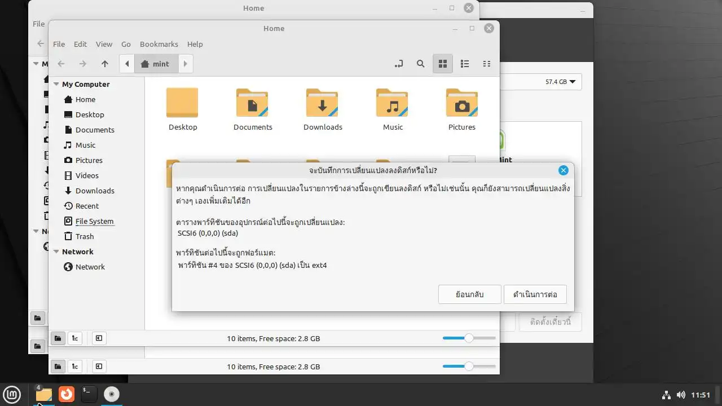Click File menu of the back Home window
This screenshot has width=722, height=406.
pyautogui.click(x=38, y=24)
